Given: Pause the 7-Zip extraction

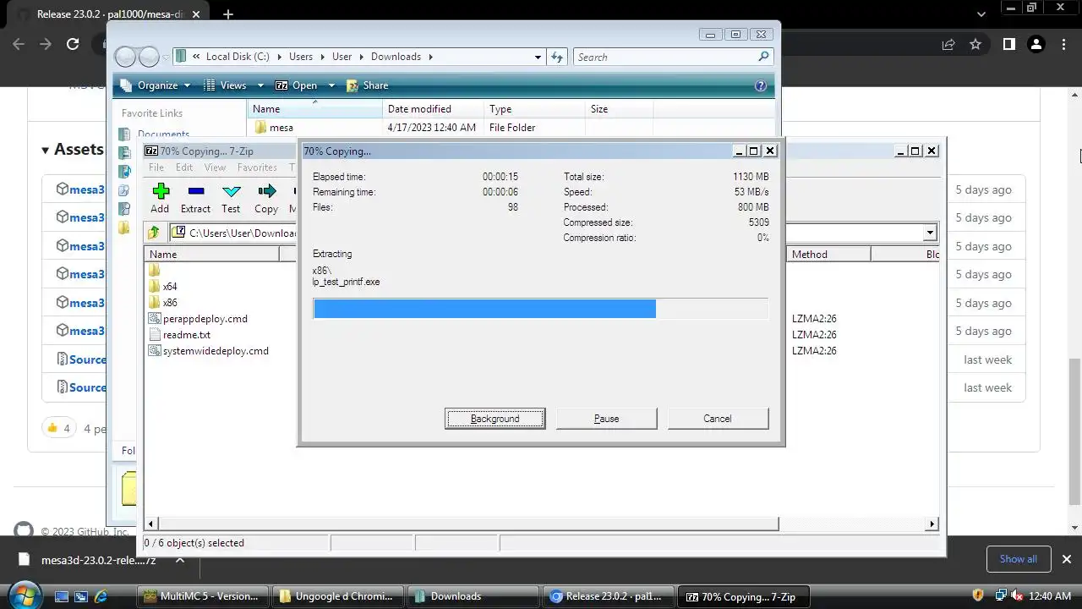Looking at the screenshot, I should point(606,419).
